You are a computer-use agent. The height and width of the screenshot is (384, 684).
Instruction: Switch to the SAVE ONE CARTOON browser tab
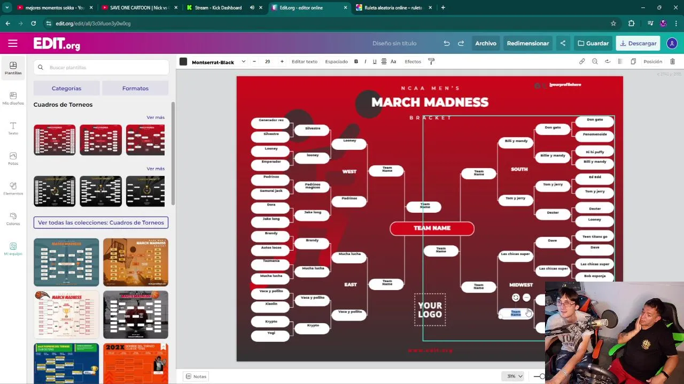pos(138,7)
